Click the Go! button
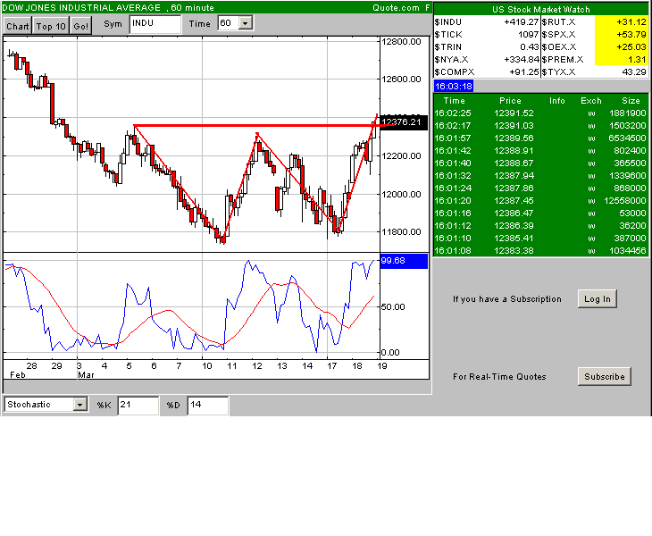 tap(81, 26)
